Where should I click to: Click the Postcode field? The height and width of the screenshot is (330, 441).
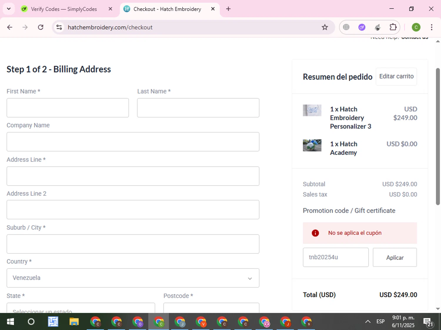(211, 308)
